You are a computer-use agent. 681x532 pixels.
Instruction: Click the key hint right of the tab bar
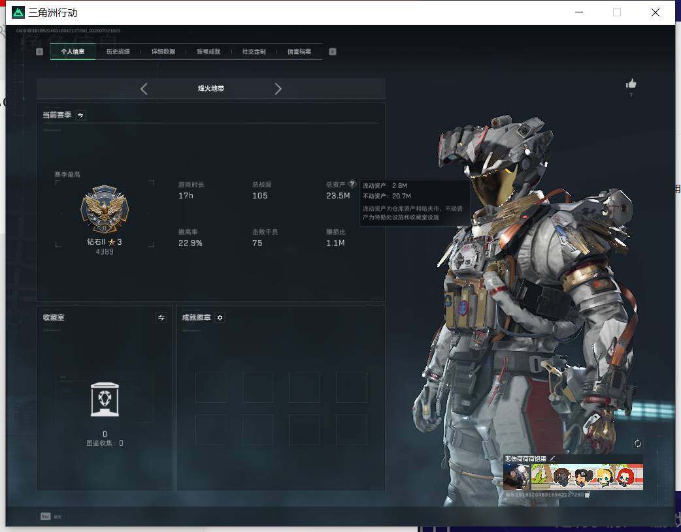pyautogui.click(x=333, y=52)
